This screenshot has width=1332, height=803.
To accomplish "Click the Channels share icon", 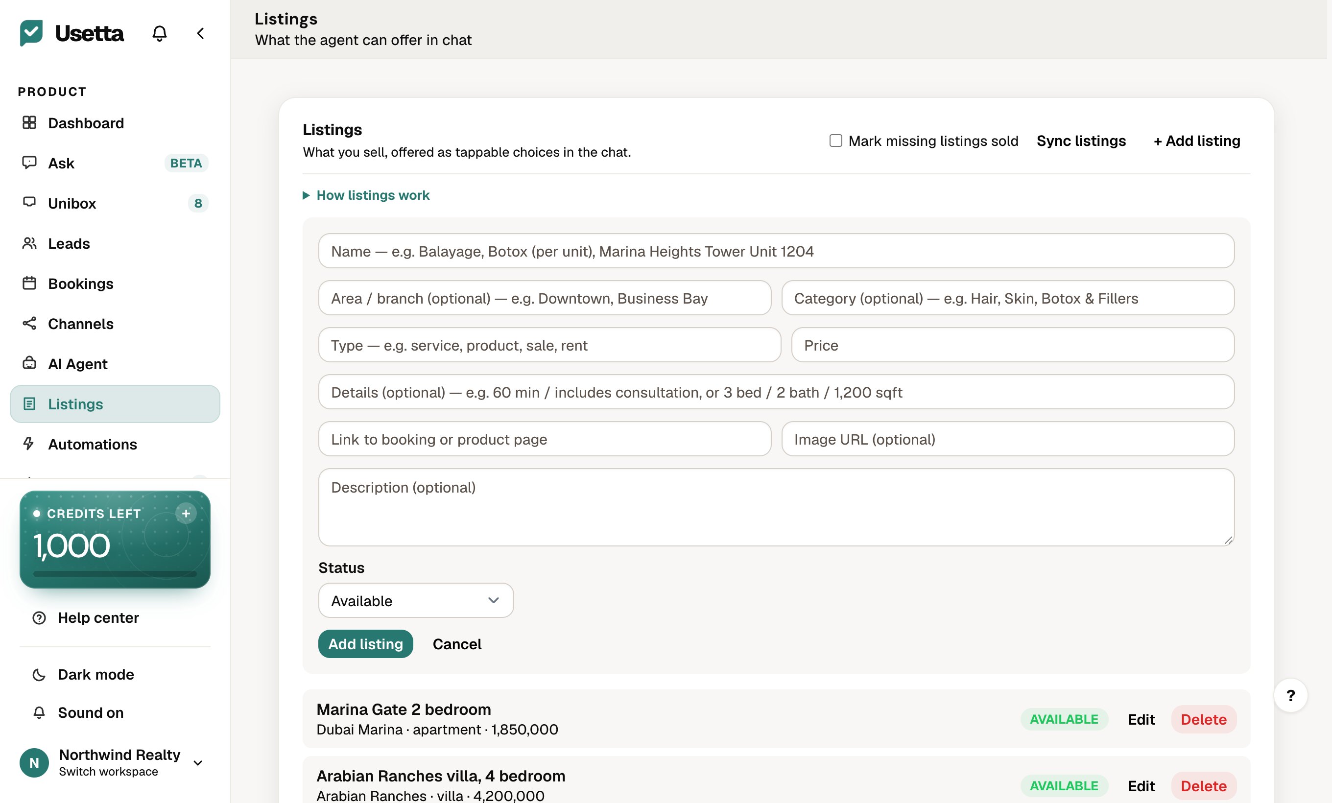I will [29, 323].
